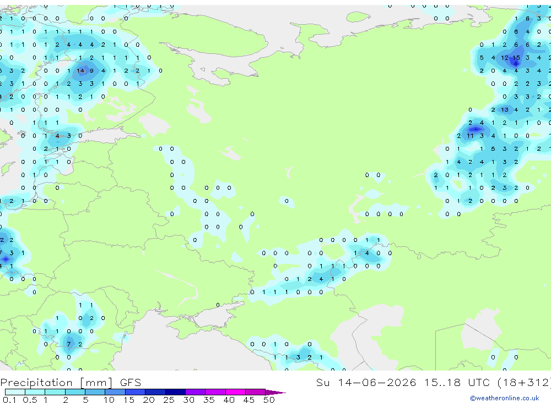Screen dimensions: 551x403
Task: Click the map value '11'
Action: pyautogui.click(x=470, y=136)
